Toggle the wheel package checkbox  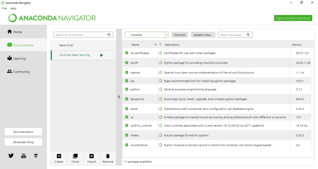[x=127, y=135]
